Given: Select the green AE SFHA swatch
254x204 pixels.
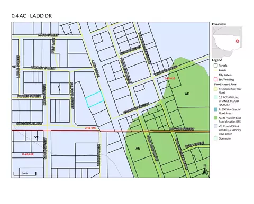Looking at the screenshot, I should point(215,118).
